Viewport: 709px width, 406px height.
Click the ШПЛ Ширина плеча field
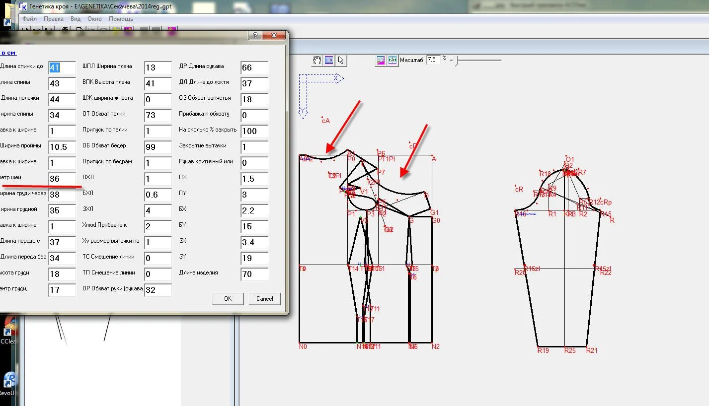(158, 68)
